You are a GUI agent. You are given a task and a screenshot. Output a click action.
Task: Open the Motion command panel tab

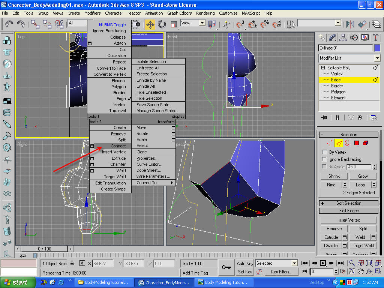tap(354, 37)
